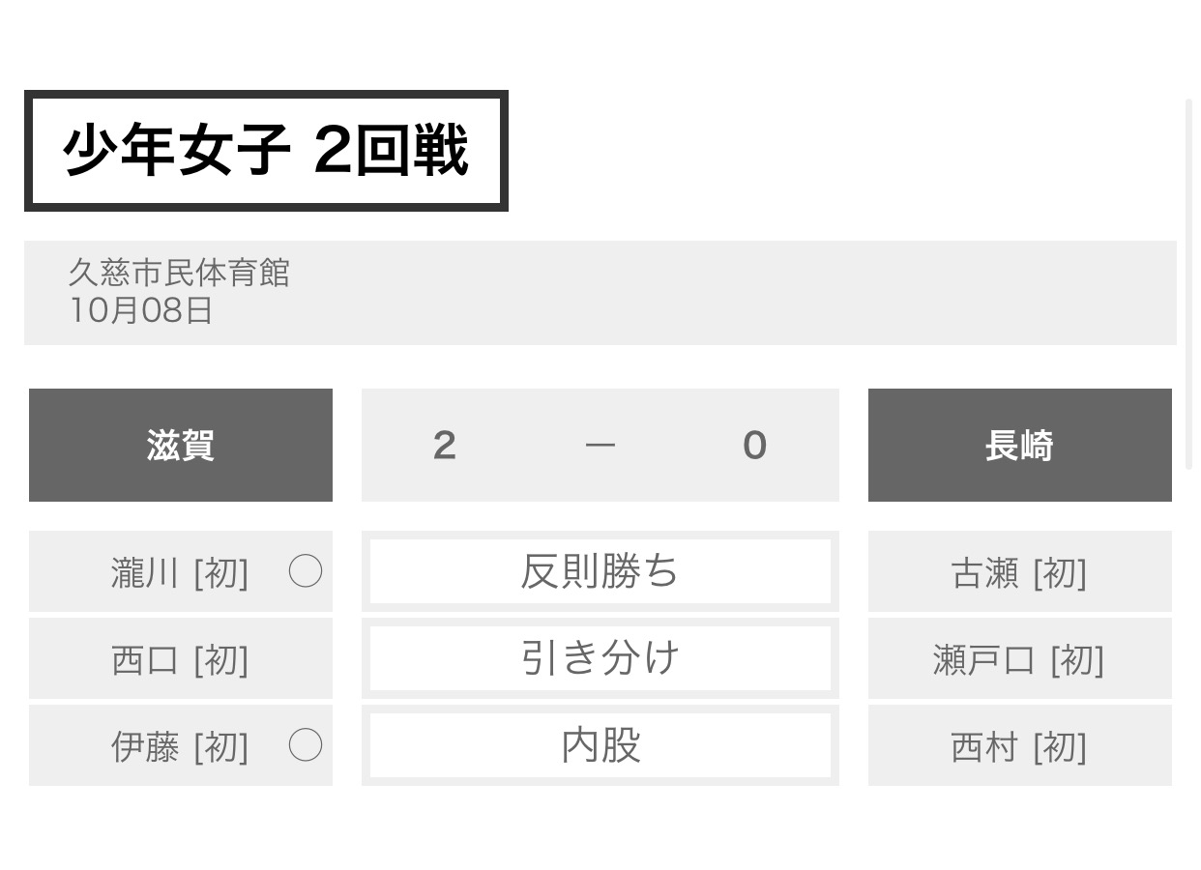Click the 引き分け result cell
Viewport: 1201px width, 870px height.
[x=600, y=658]
